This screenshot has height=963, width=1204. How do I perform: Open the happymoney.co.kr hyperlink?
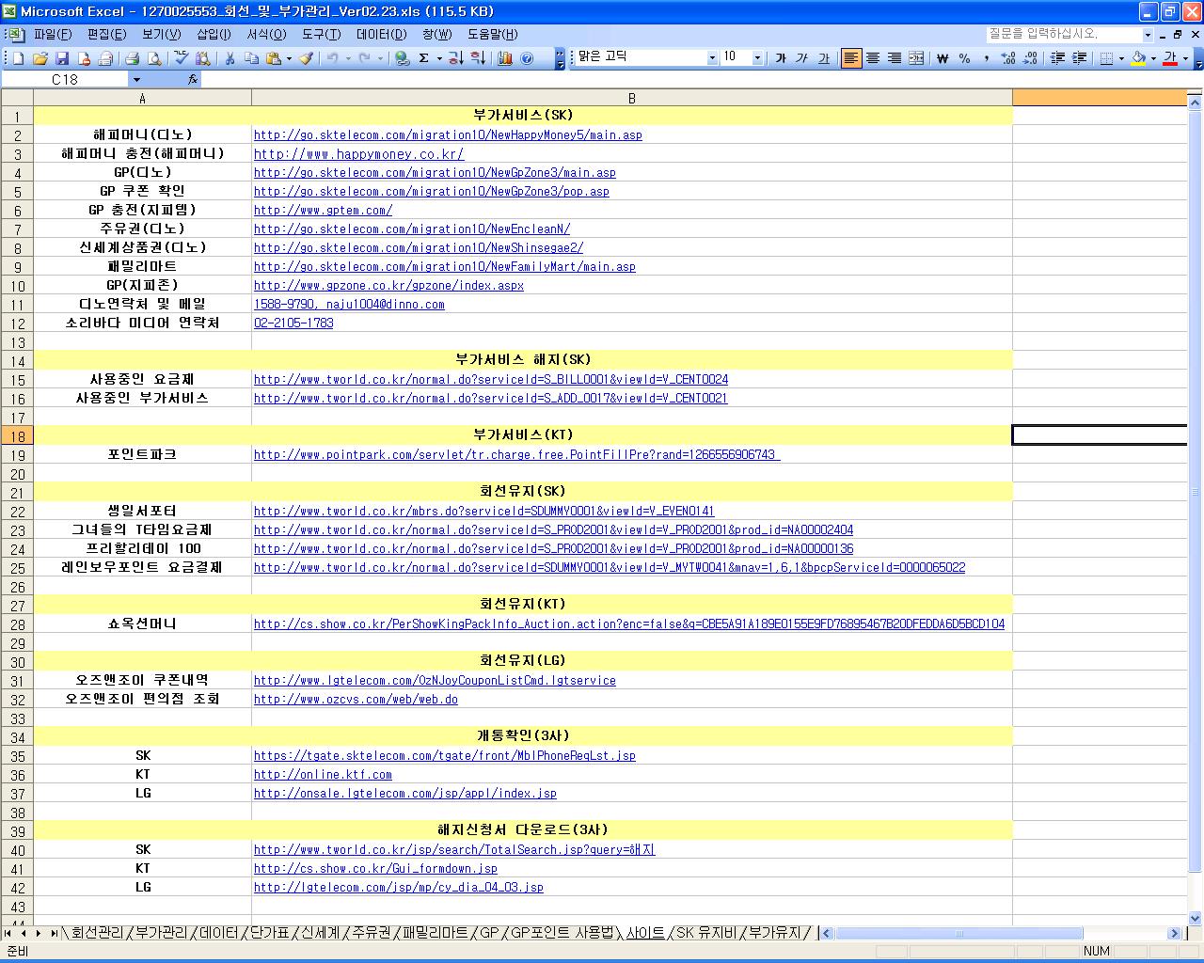coord(358,154)
